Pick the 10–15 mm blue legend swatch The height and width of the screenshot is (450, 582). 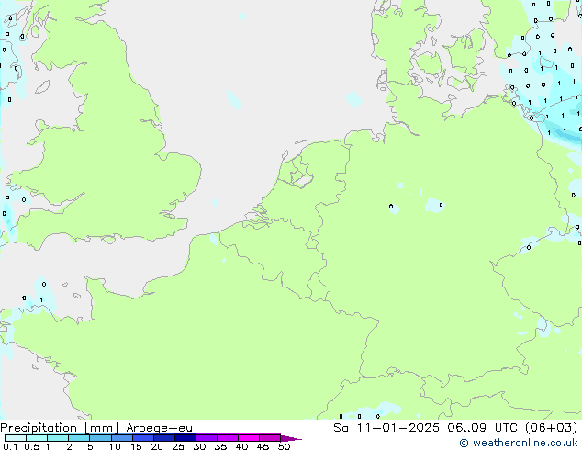click(x=122, y=438)
